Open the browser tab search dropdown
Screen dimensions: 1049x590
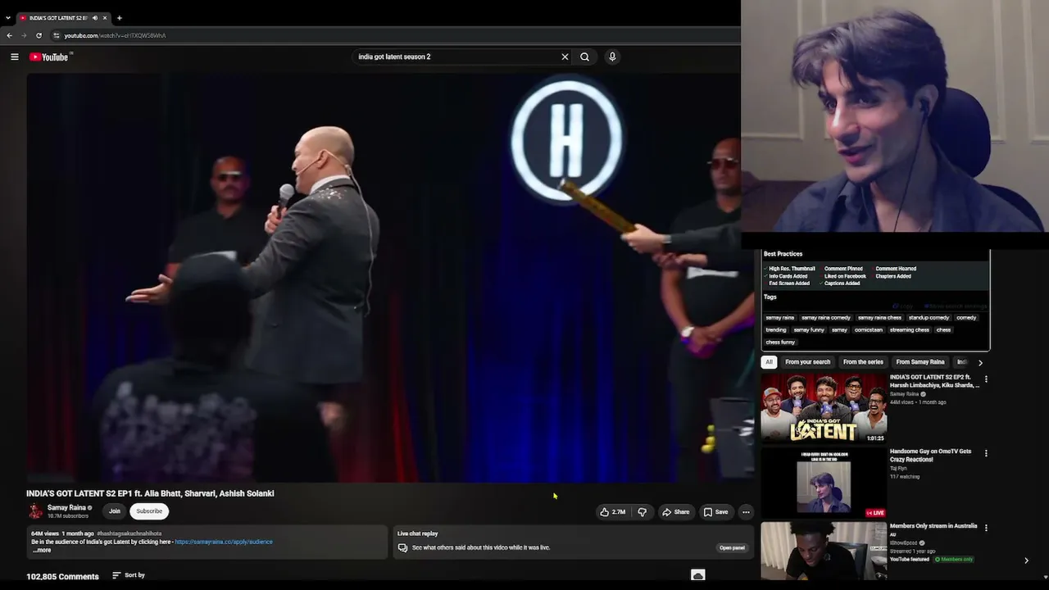point(8,17)
